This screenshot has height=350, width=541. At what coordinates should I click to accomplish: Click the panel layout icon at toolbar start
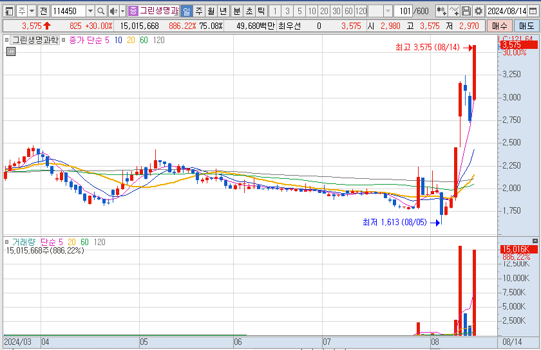[x=9, y=11]
